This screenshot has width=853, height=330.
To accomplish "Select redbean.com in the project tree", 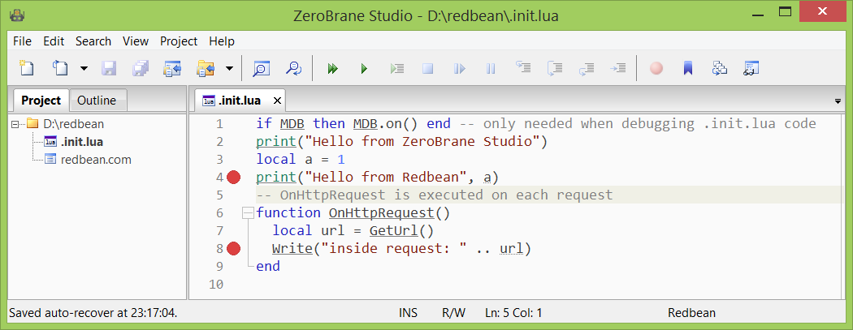I will [x=96, y=160].
